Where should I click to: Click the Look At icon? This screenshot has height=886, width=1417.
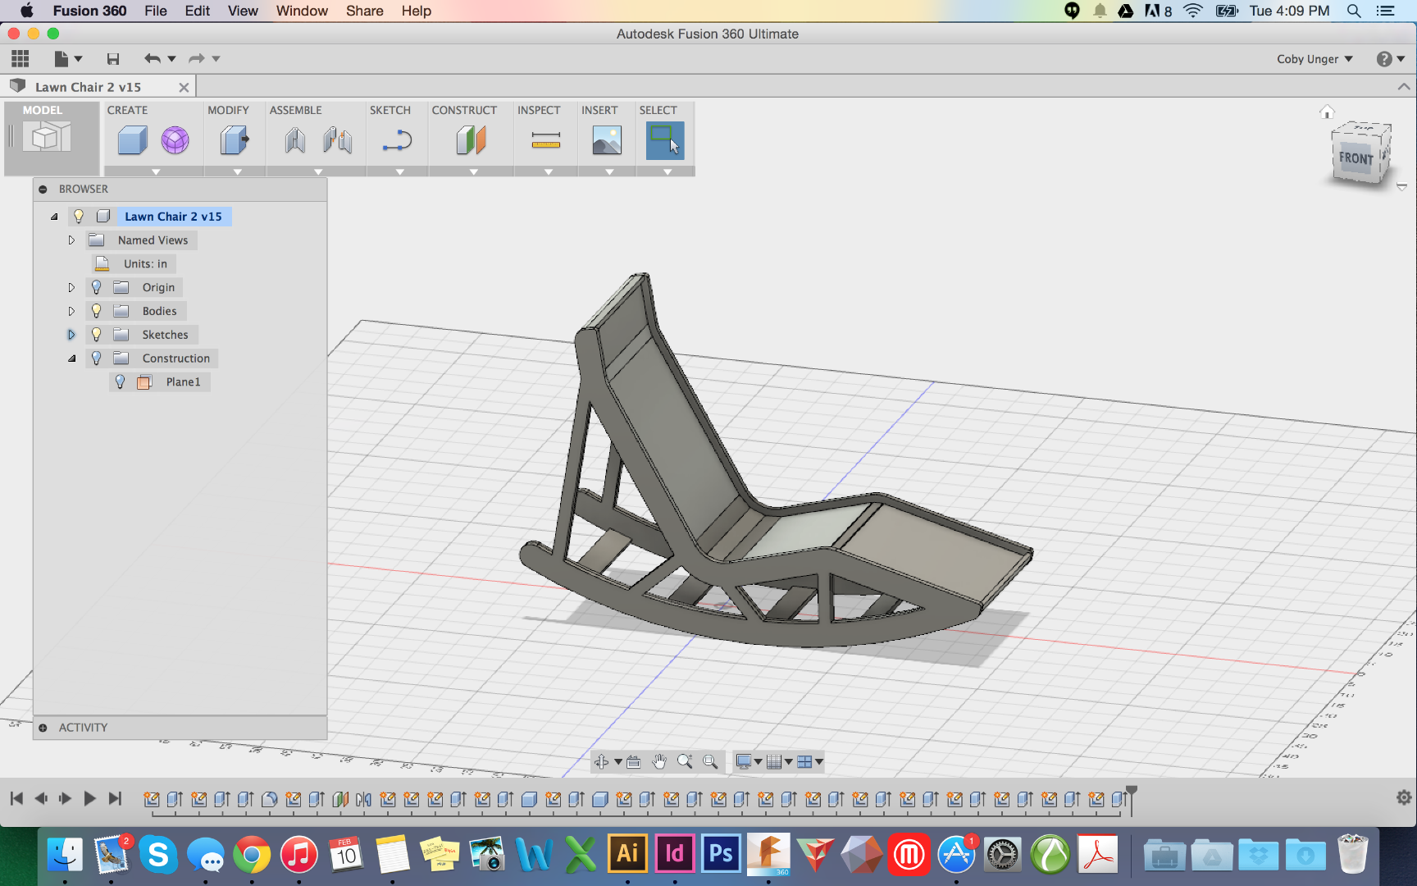633,761
